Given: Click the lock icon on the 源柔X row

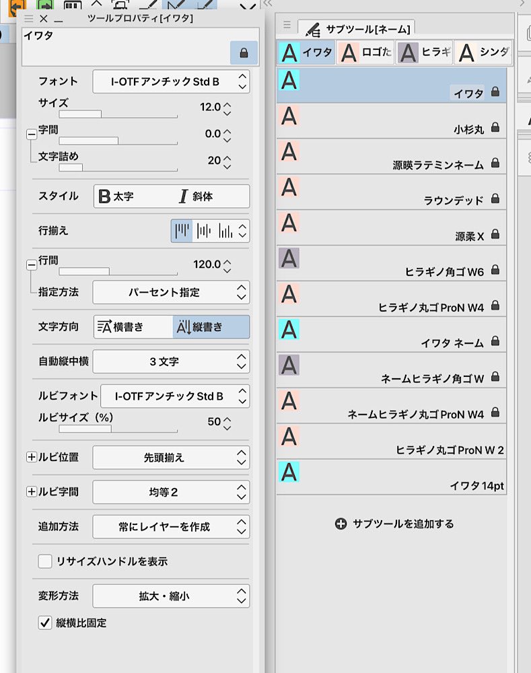Looking at the screenshot, I should (495, 234).
